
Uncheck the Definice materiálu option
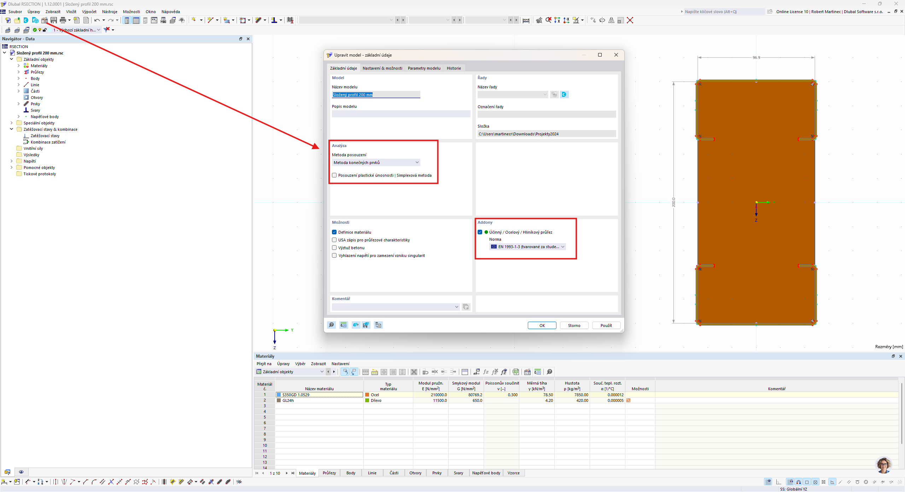pyautogui.click(x=334, y=232)
